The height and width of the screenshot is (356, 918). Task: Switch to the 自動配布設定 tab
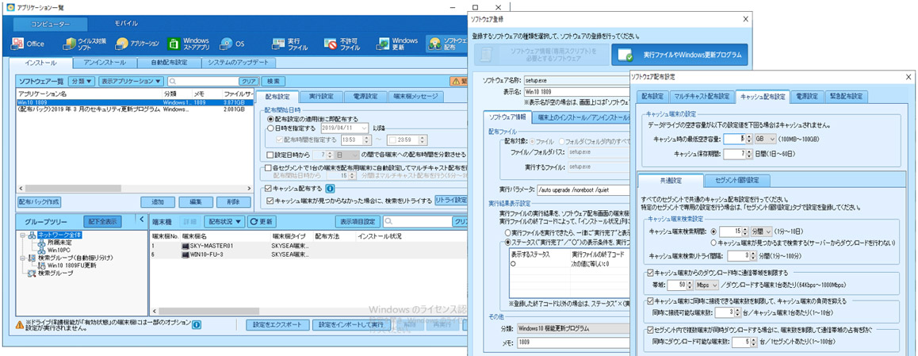click(x=169, y=63)
